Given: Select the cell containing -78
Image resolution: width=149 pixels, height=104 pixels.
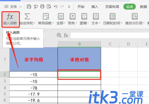Looking at the screenshot, I should (34, 88).
